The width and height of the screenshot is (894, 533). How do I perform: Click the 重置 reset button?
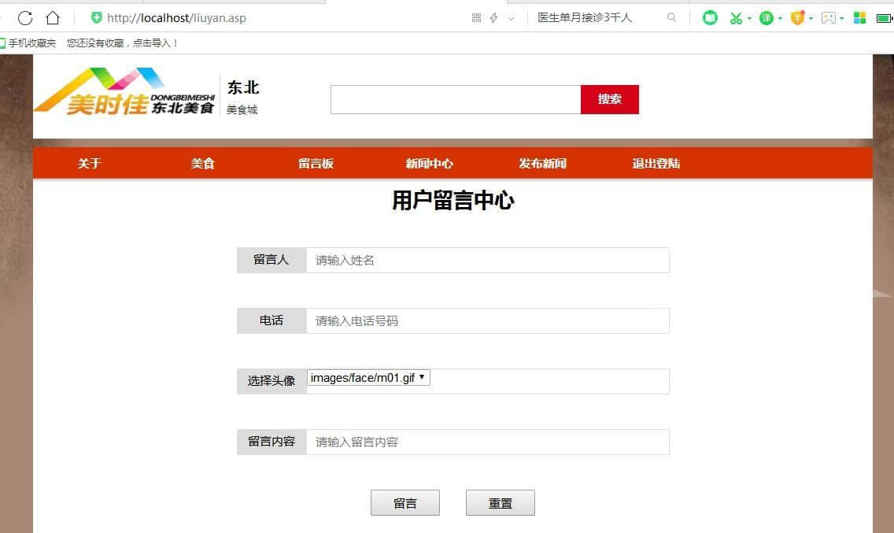(500, 503)
